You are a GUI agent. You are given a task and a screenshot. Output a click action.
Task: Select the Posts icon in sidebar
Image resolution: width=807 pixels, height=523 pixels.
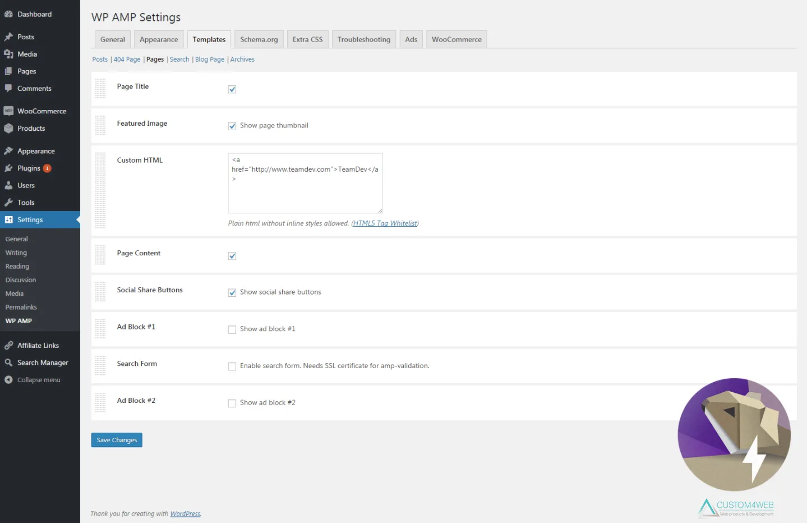(10, 36)
